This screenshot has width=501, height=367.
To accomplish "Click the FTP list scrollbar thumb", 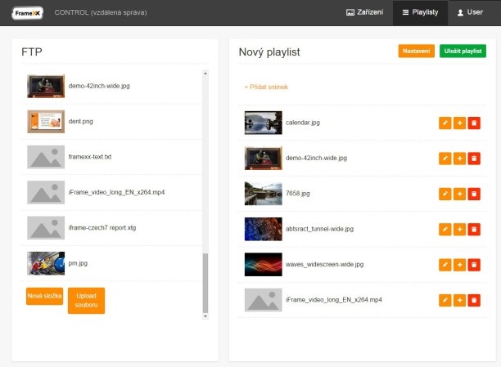I will pyautogui.click(x=205, y=283).
